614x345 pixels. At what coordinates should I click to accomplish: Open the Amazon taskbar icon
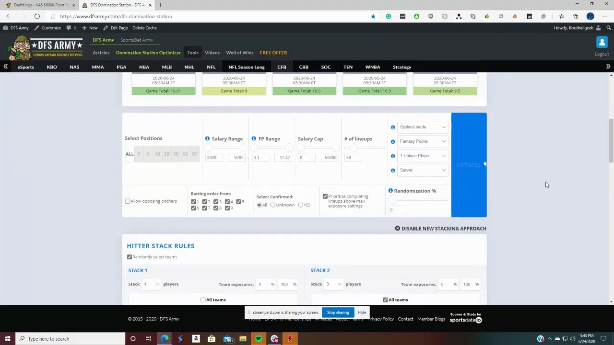pos(196,339)
